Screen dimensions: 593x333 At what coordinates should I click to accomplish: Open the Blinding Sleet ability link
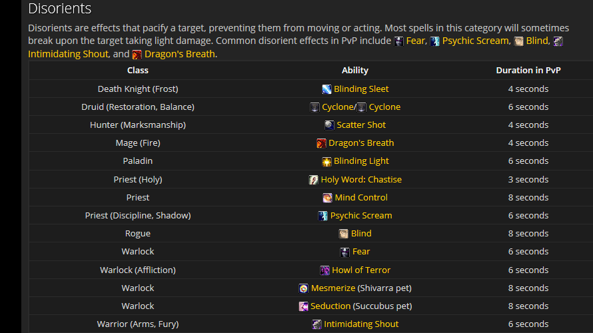tap(361, 89)
